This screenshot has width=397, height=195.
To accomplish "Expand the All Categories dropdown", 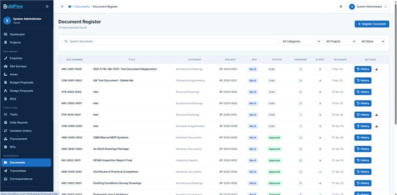I will (x=300, y=42).
